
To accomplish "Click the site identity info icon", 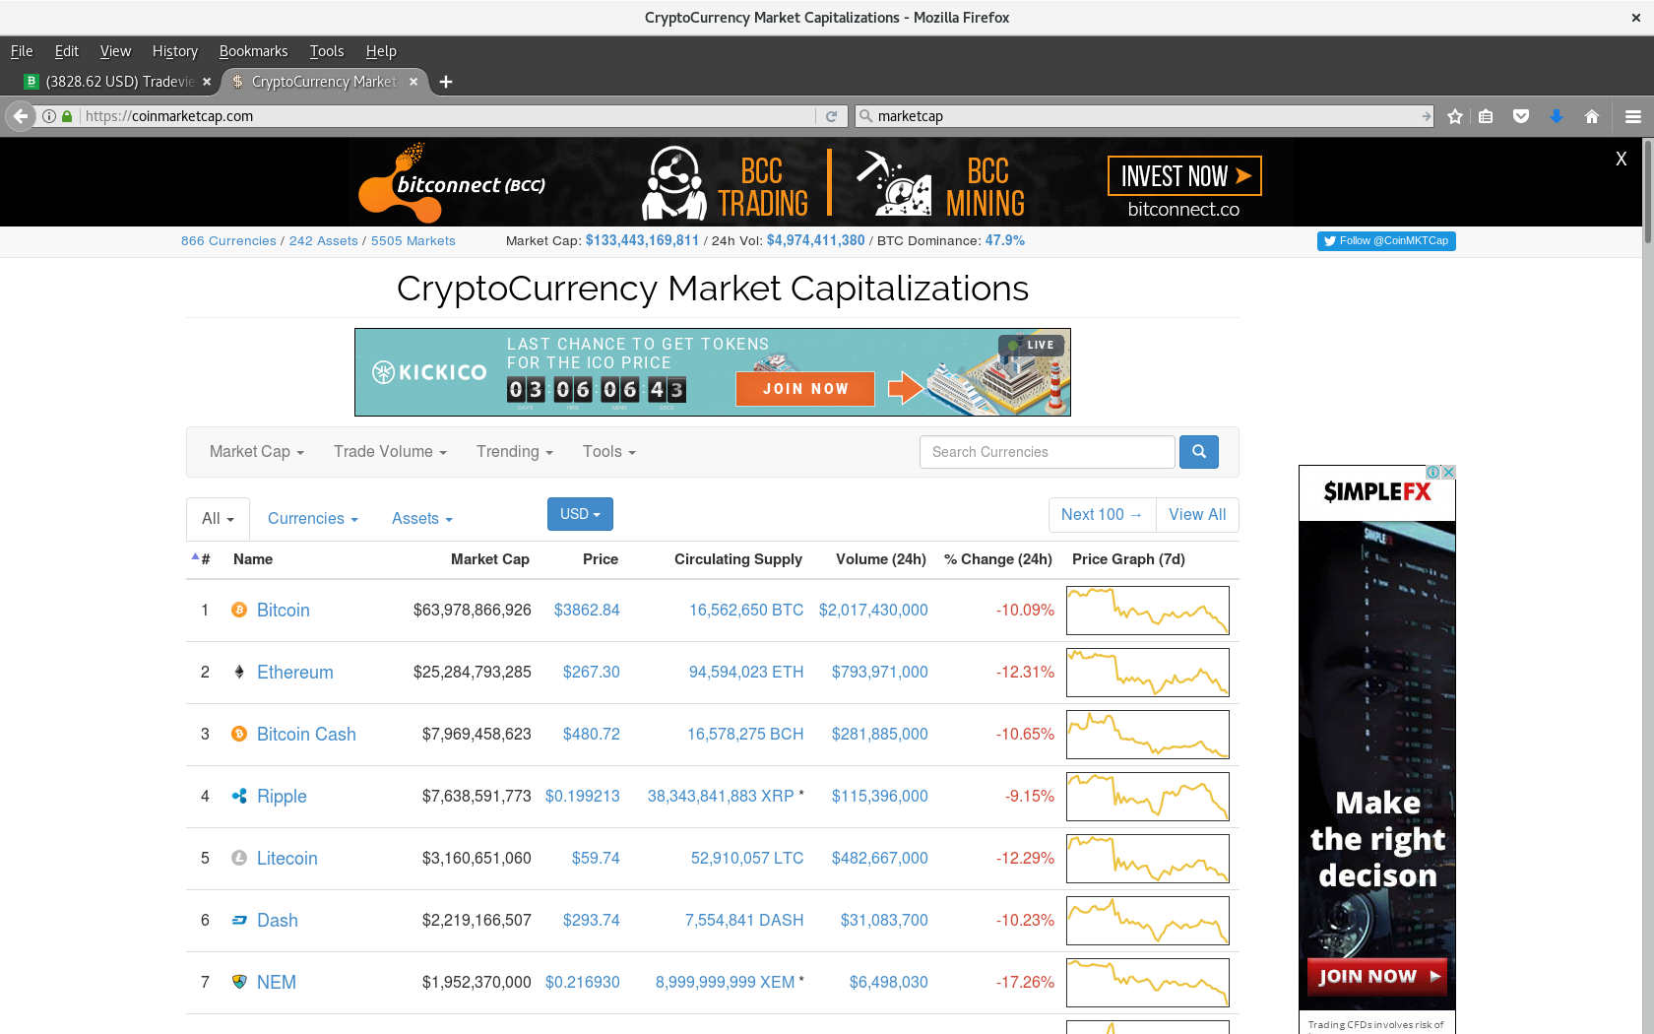I will pyautogui.click(x=49, y=116).
